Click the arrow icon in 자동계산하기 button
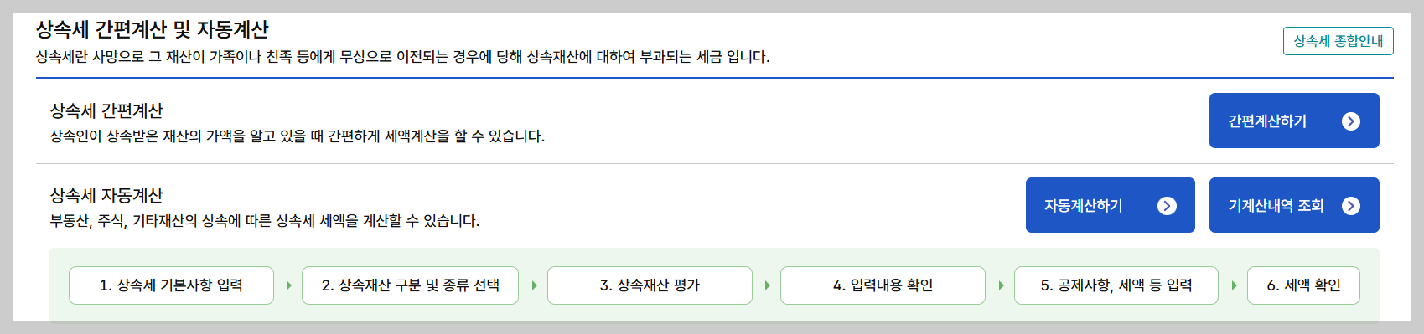Viewport: 1424px width, 334px height. tap(1167, 206)
